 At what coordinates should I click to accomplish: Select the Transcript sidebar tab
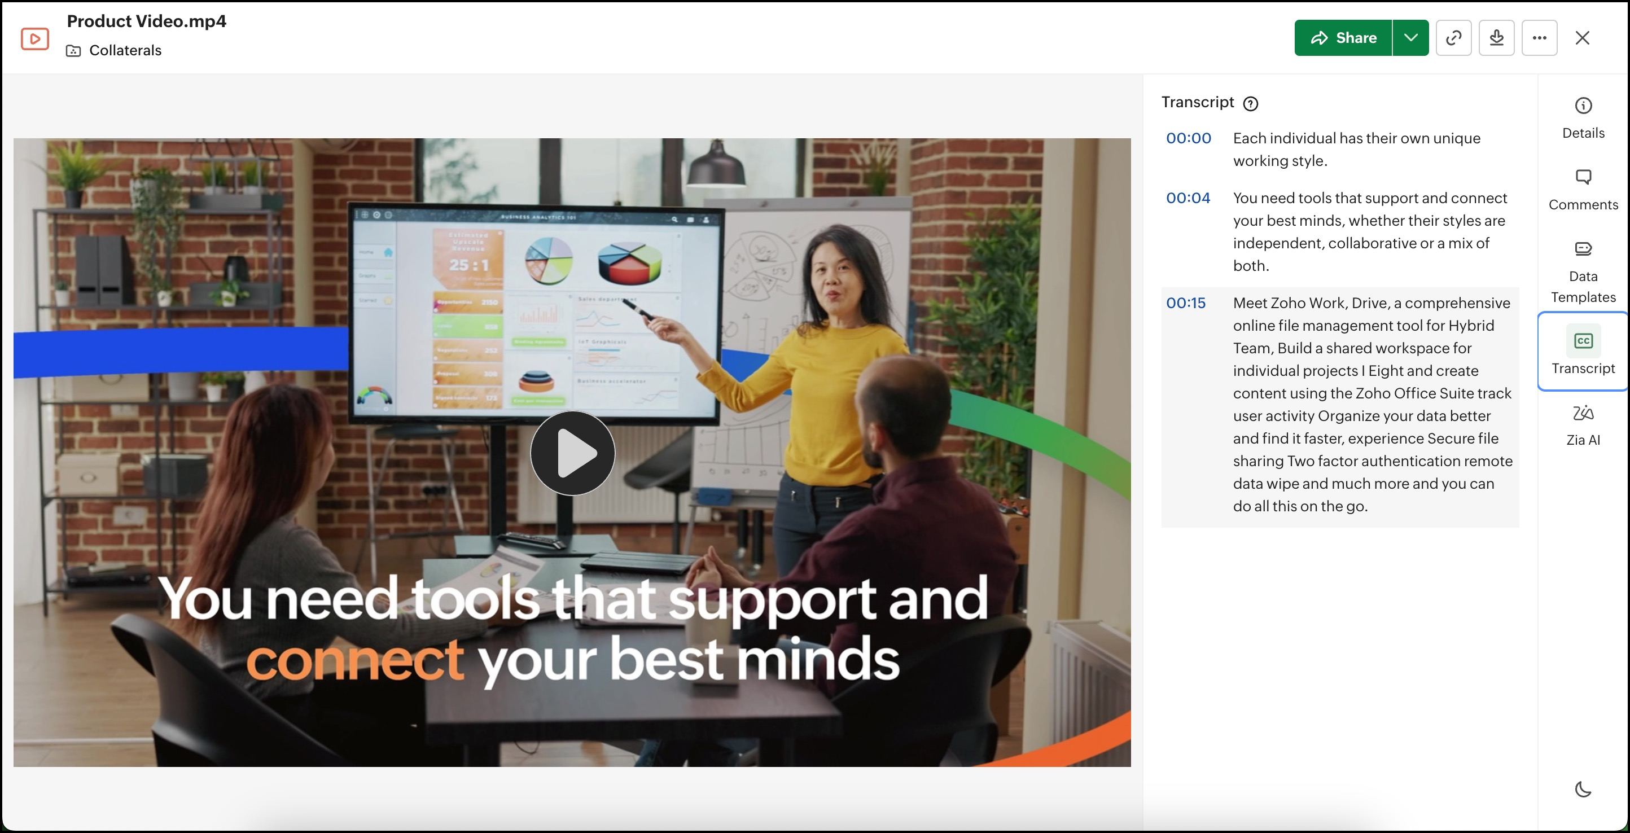coord(1583,352)
